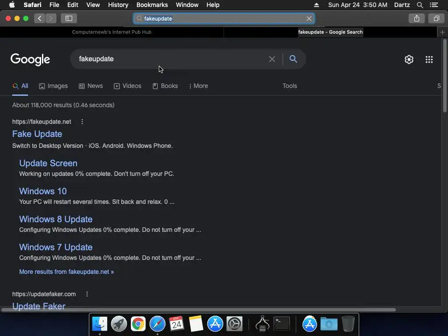Image resolution: width=448 pixels, height=336 pixels.
Task: Open the Windows 10 sublink
Action: [x=43, y=191]
